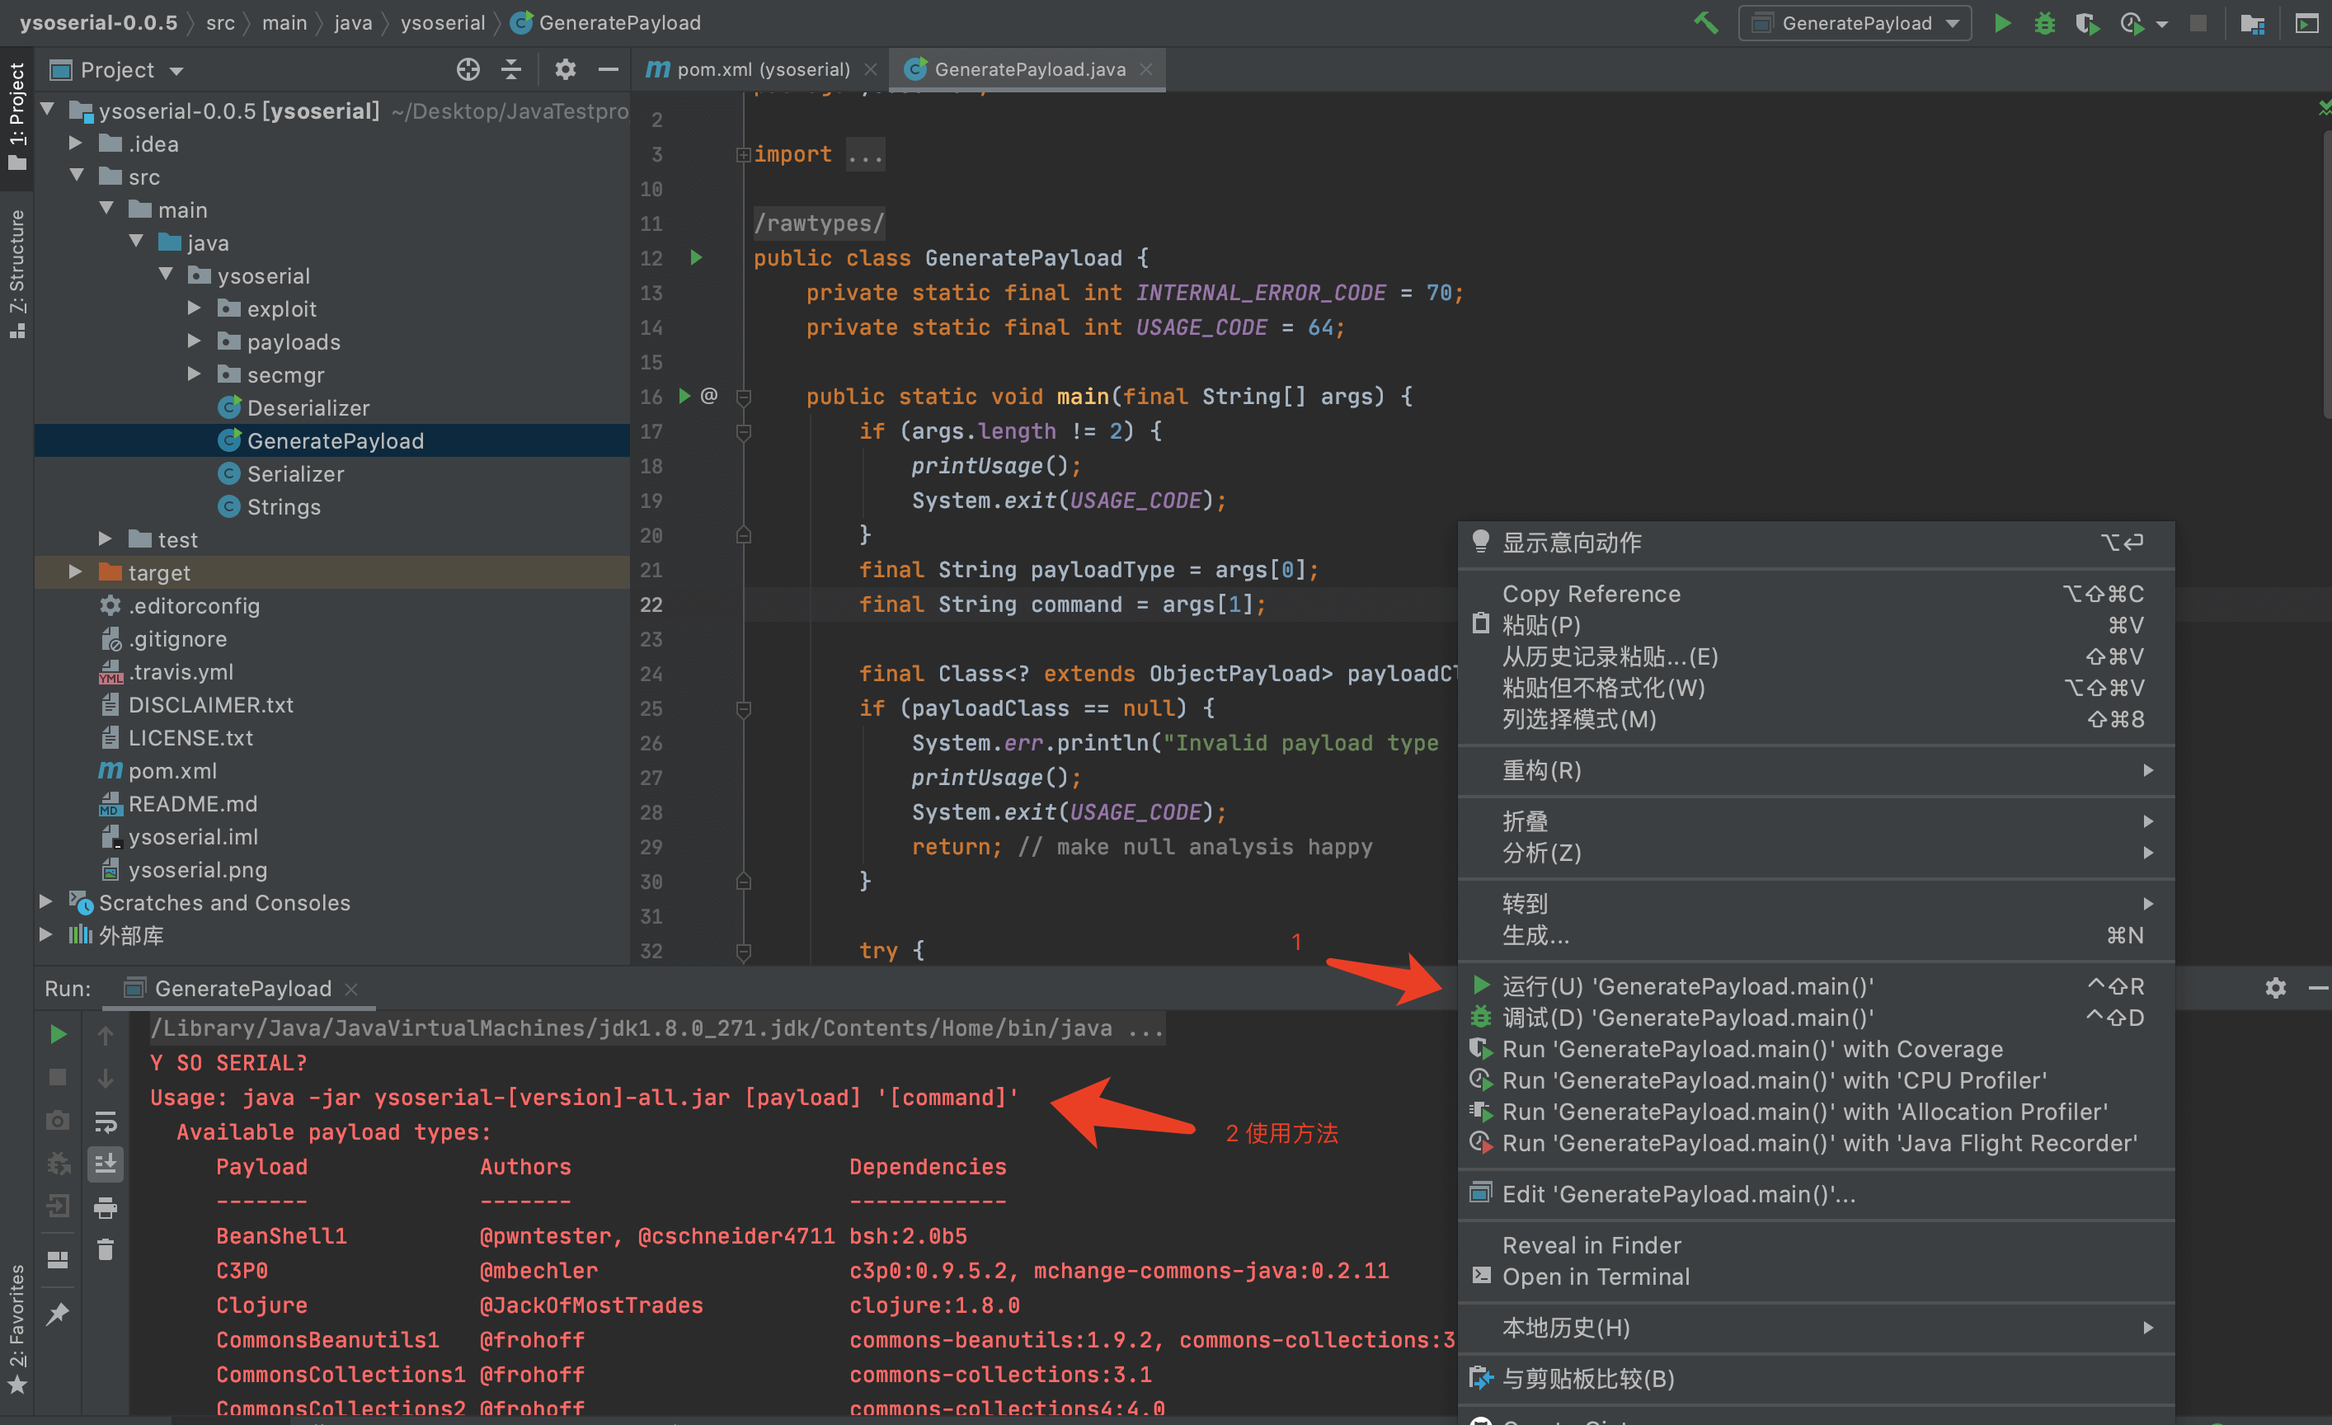Rerun GeneratePayload in the Run panel
Screen dimensions: 2332x1425
click(58, 1034)
